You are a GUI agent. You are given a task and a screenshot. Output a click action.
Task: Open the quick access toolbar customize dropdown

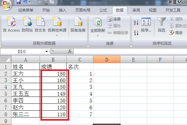(x=61, y=2)
